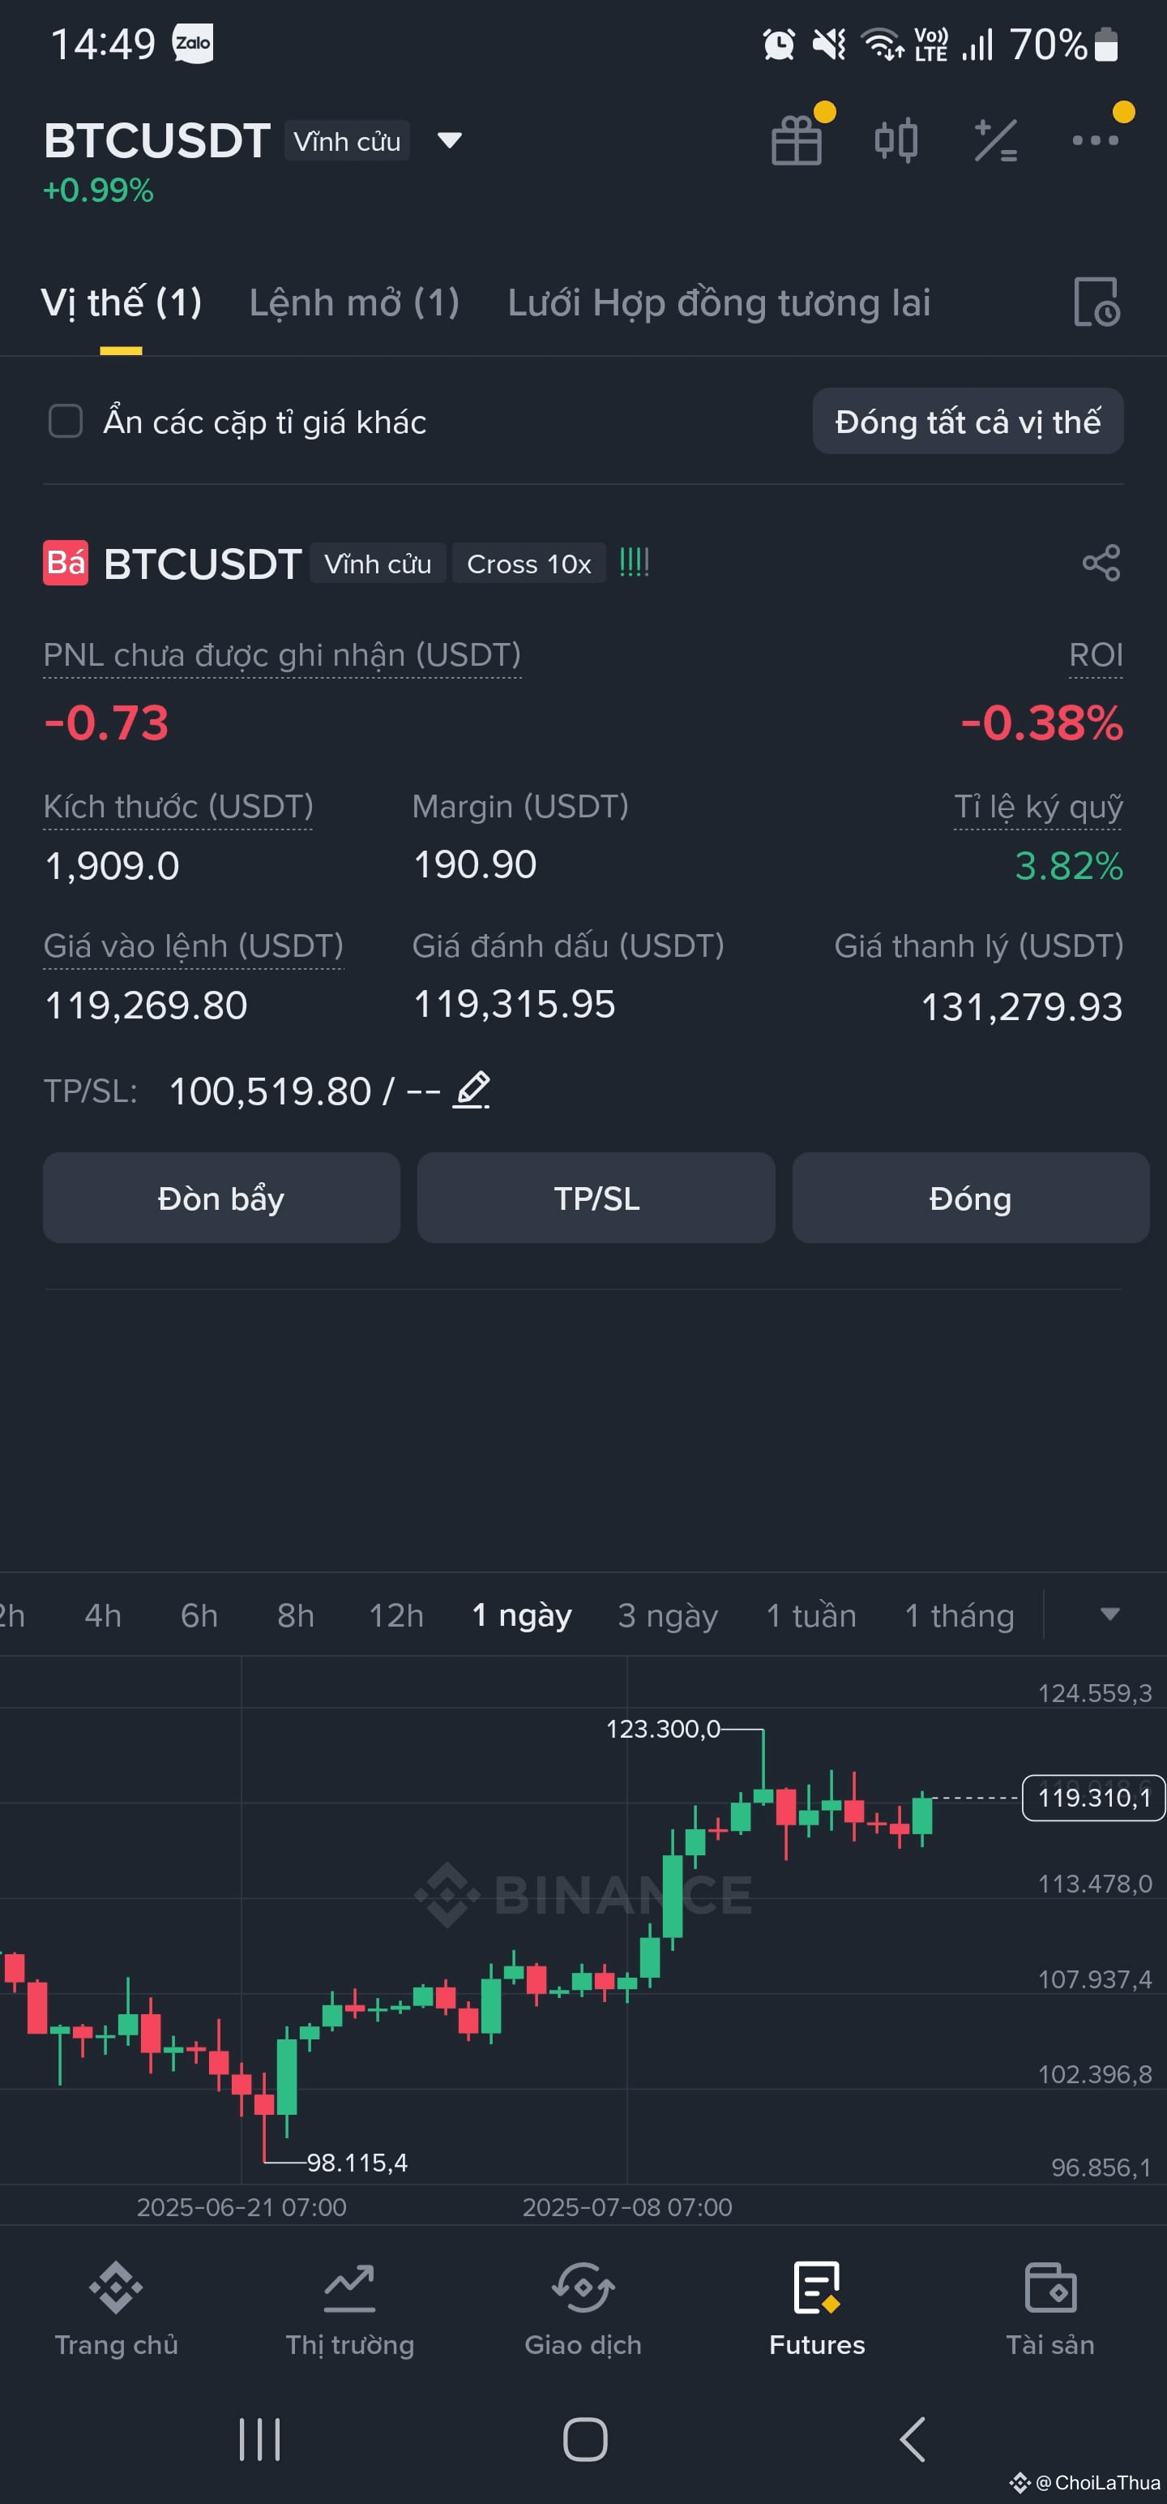1167x2504 pixels.
Task: Select the 4h chart timeframe
Action: point(103,1615)
